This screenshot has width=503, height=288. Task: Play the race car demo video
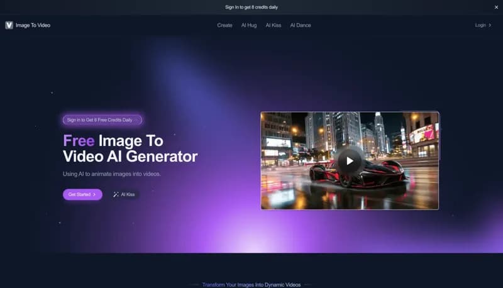tap(350, 161)
